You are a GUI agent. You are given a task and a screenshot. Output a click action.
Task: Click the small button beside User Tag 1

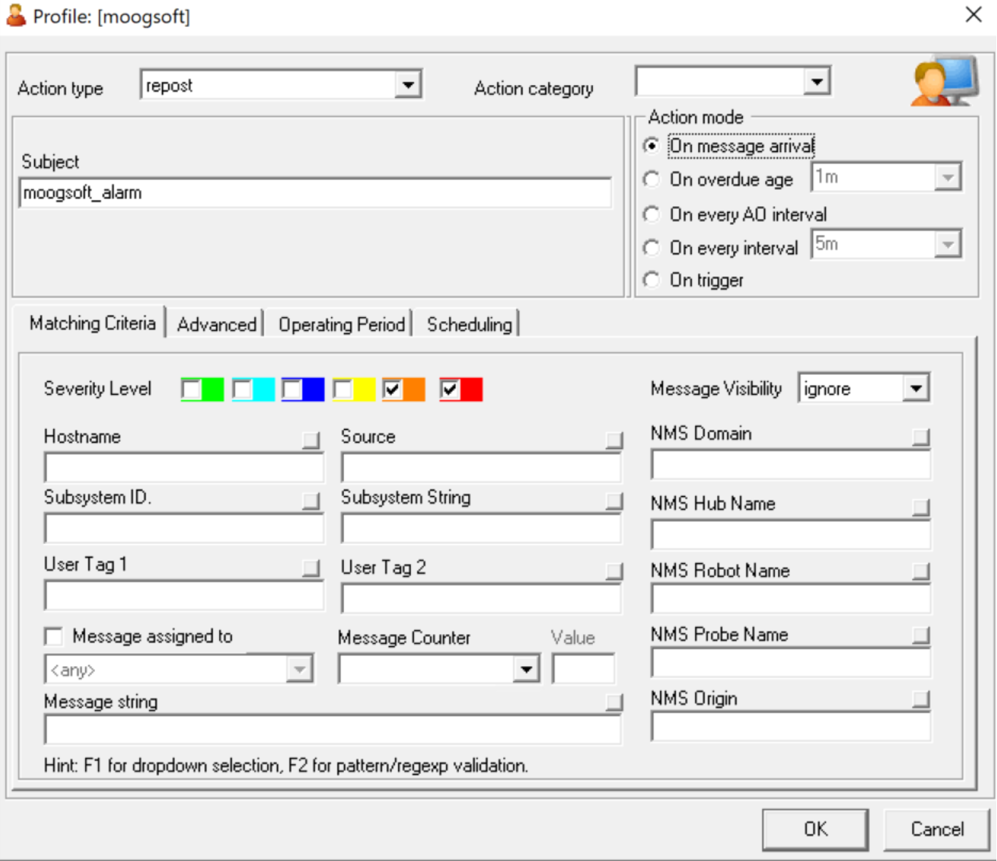(311, 568)
